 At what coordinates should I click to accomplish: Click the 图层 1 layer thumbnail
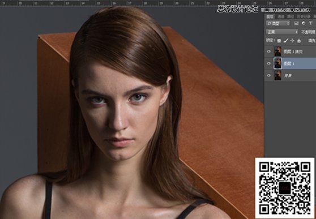coord(277,63)
